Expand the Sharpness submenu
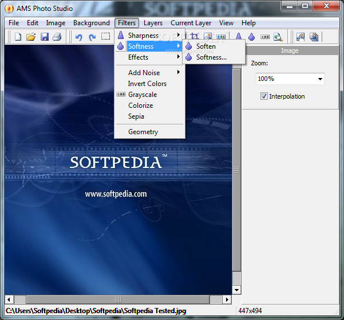344x320 pixels. click(150, 36)
